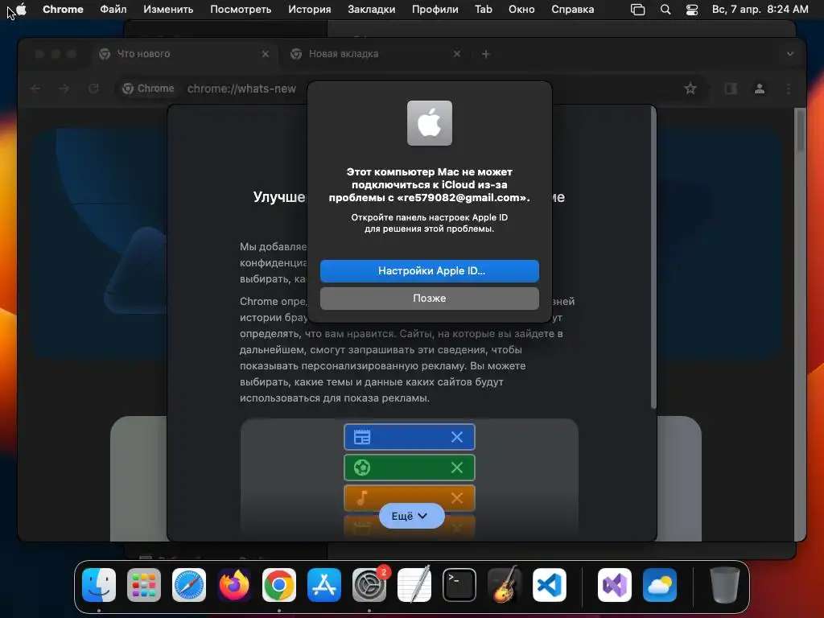Open the Закладки menu
The width and height of the screenshot is (824, 618).
coord(372,10)
